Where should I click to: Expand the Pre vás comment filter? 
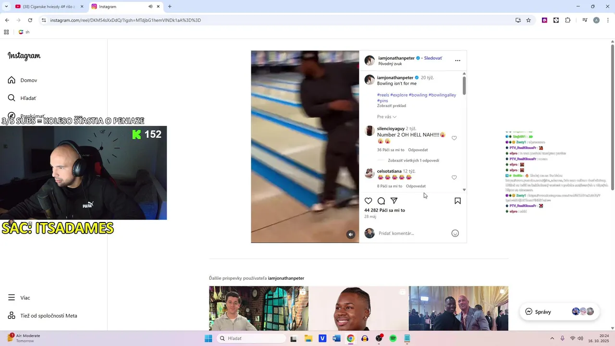[387, 117]
